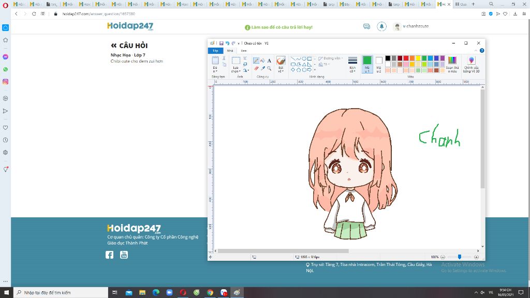Click the Crop icon in Paint
The image size is (530, 298).
pyautogui.click(x=245, y=58)
